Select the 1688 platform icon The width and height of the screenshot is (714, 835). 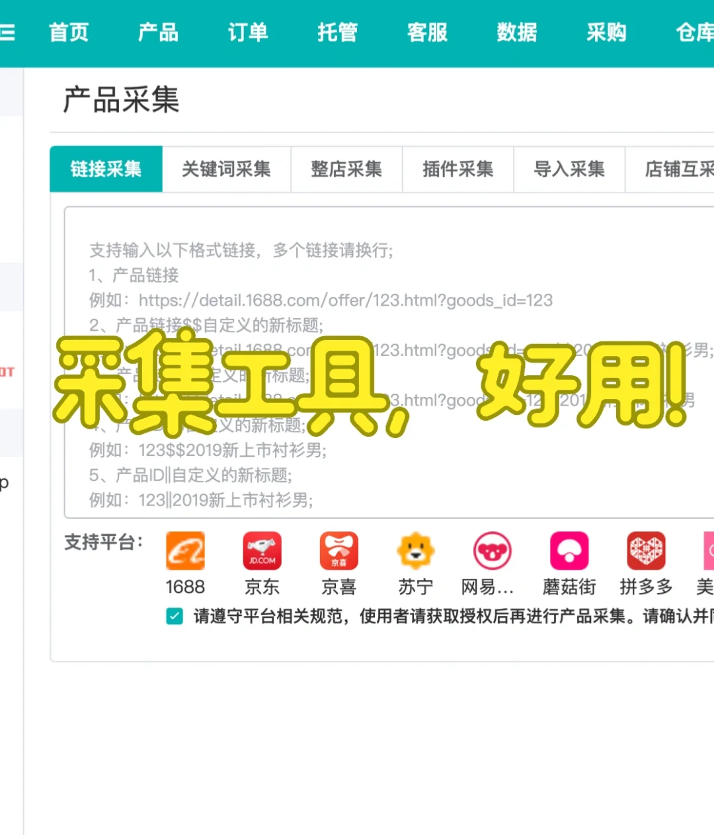click(x=186, y=550)
